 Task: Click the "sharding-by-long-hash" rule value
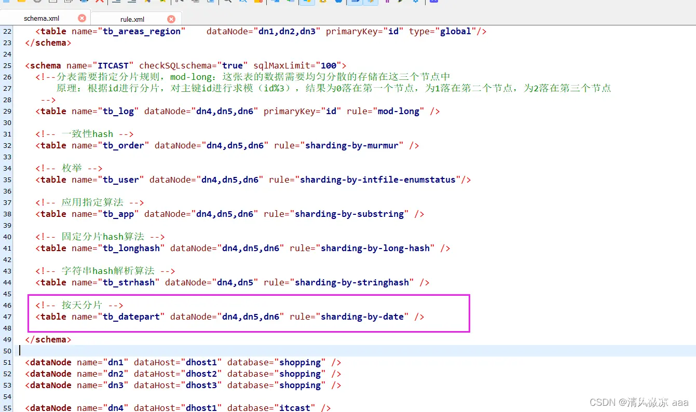(x=375, y=248)
